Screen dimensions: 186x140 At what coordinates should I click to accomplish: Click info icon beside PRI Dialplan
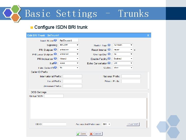(x=55, y=50)
